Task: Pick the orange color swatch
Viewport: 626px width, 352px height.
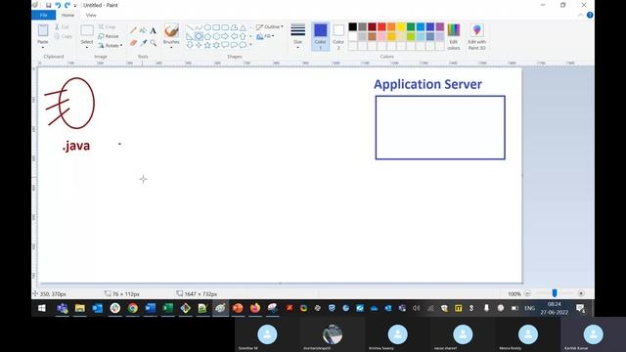Action: 391,26
